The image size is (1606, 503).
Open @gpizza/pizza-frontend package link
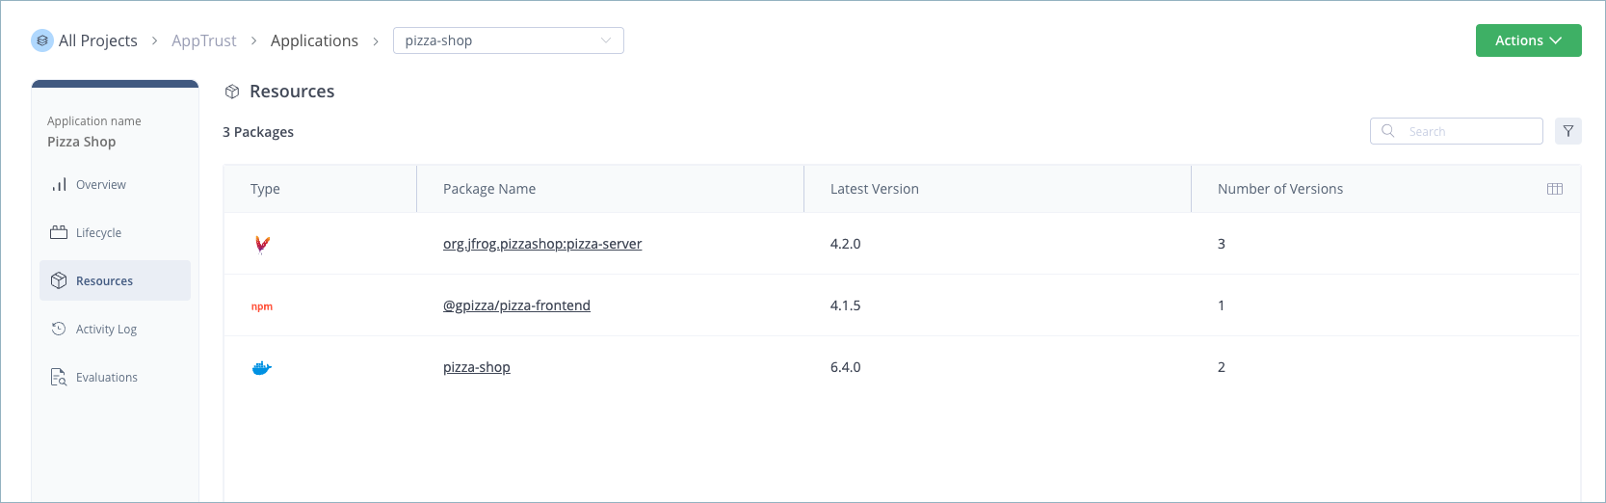pyautogui.click(x=516, y=305)
